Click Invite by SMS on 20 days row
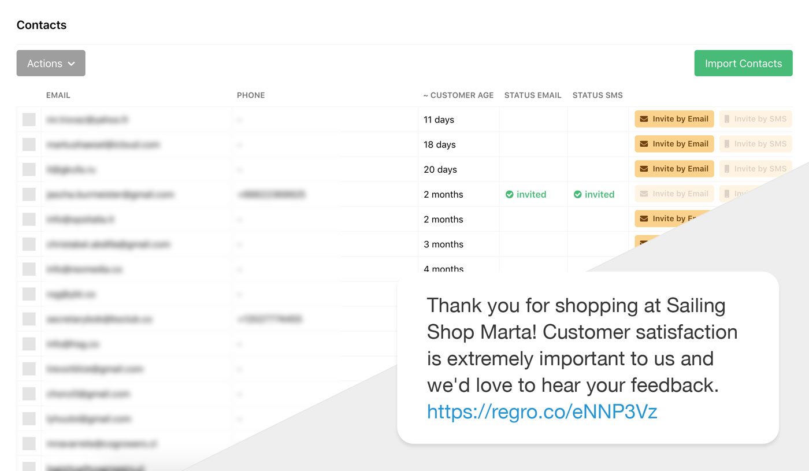This screenshot has height=471, width=809. tap(755, 169)
